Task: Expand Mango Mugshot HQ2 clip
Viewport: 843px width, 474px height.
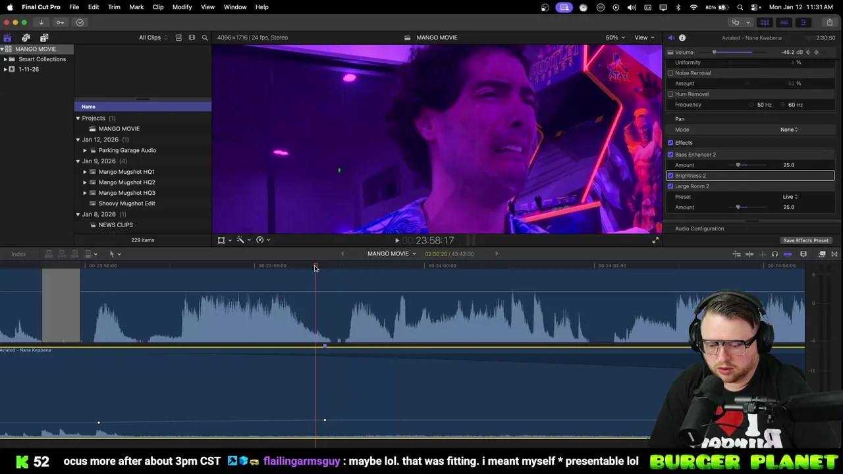Action: (x=84, y=182)
